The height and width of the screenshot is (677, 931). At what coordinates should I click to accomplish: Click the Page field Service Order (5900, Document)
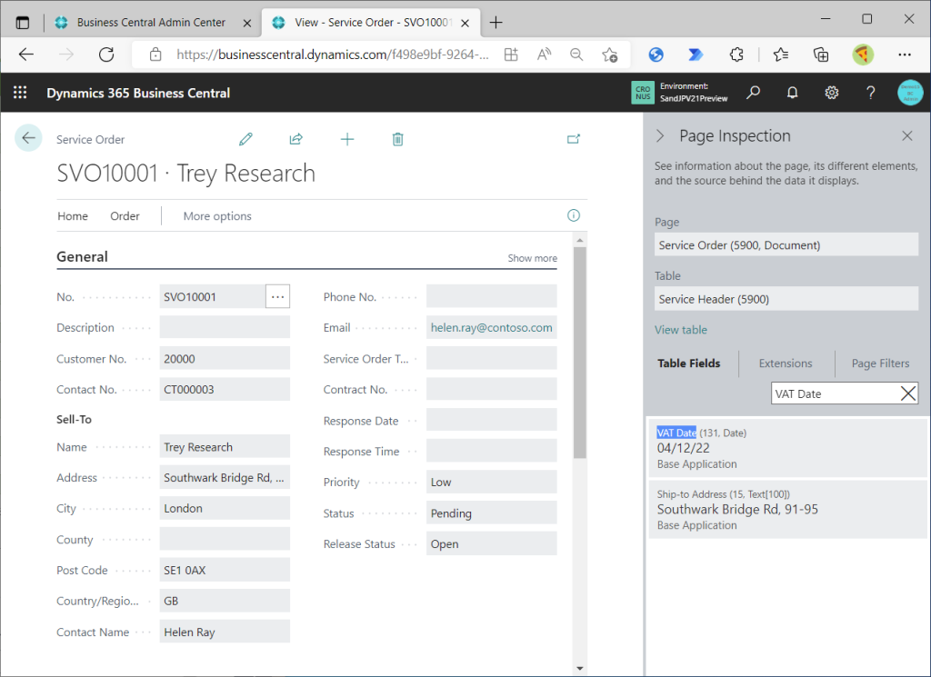point(786,244)
